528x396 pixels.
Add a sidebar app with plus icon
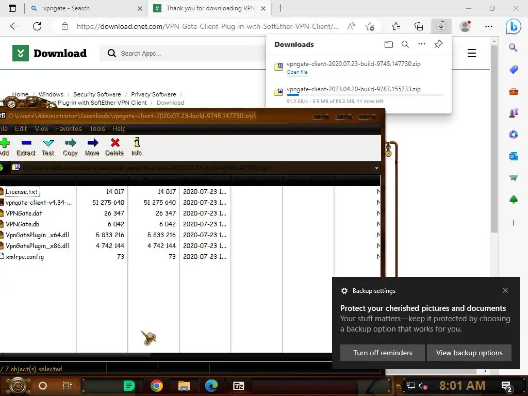click(513, 223)
